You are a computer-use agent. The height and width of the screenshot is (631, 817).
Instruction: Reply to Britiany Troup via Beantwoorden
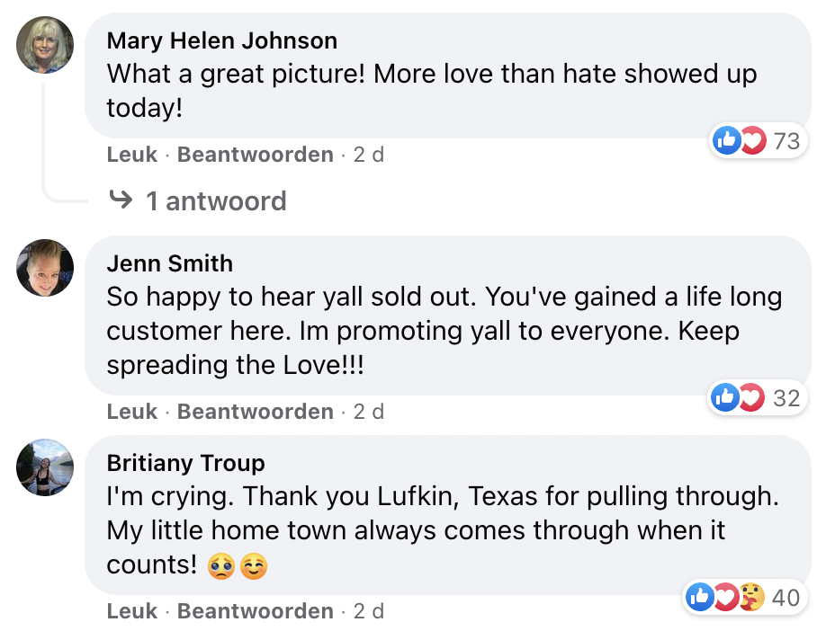pyautogui.click(x=256, y=611)
